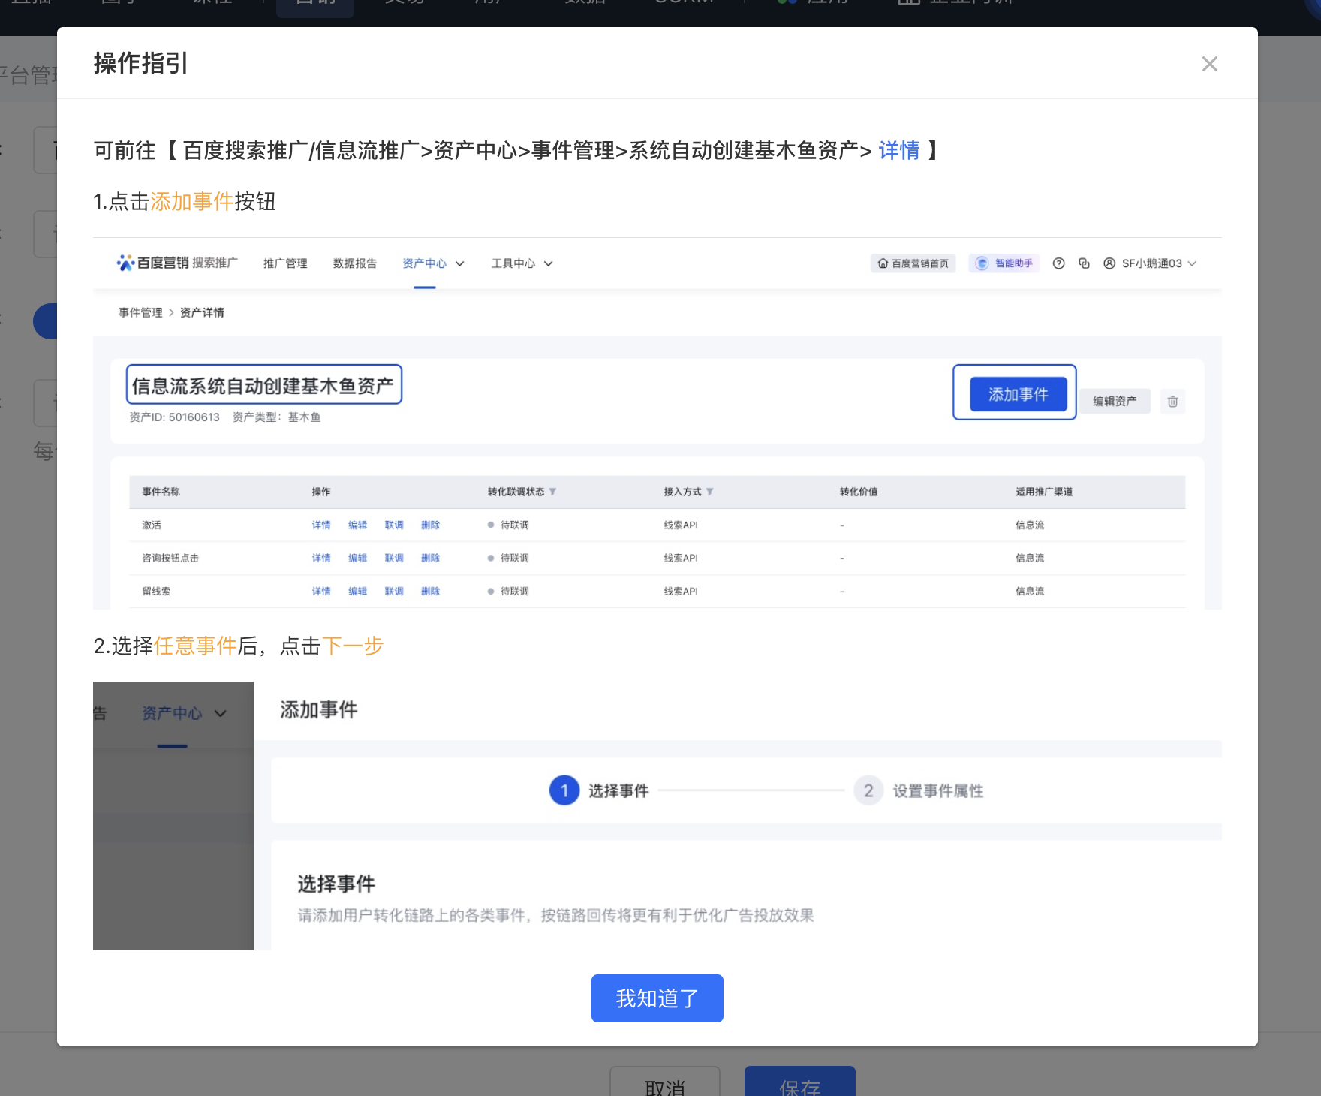Click 百度营销首页 home button
Screen dimensions: 1321x1096
[x=913, y=263]
